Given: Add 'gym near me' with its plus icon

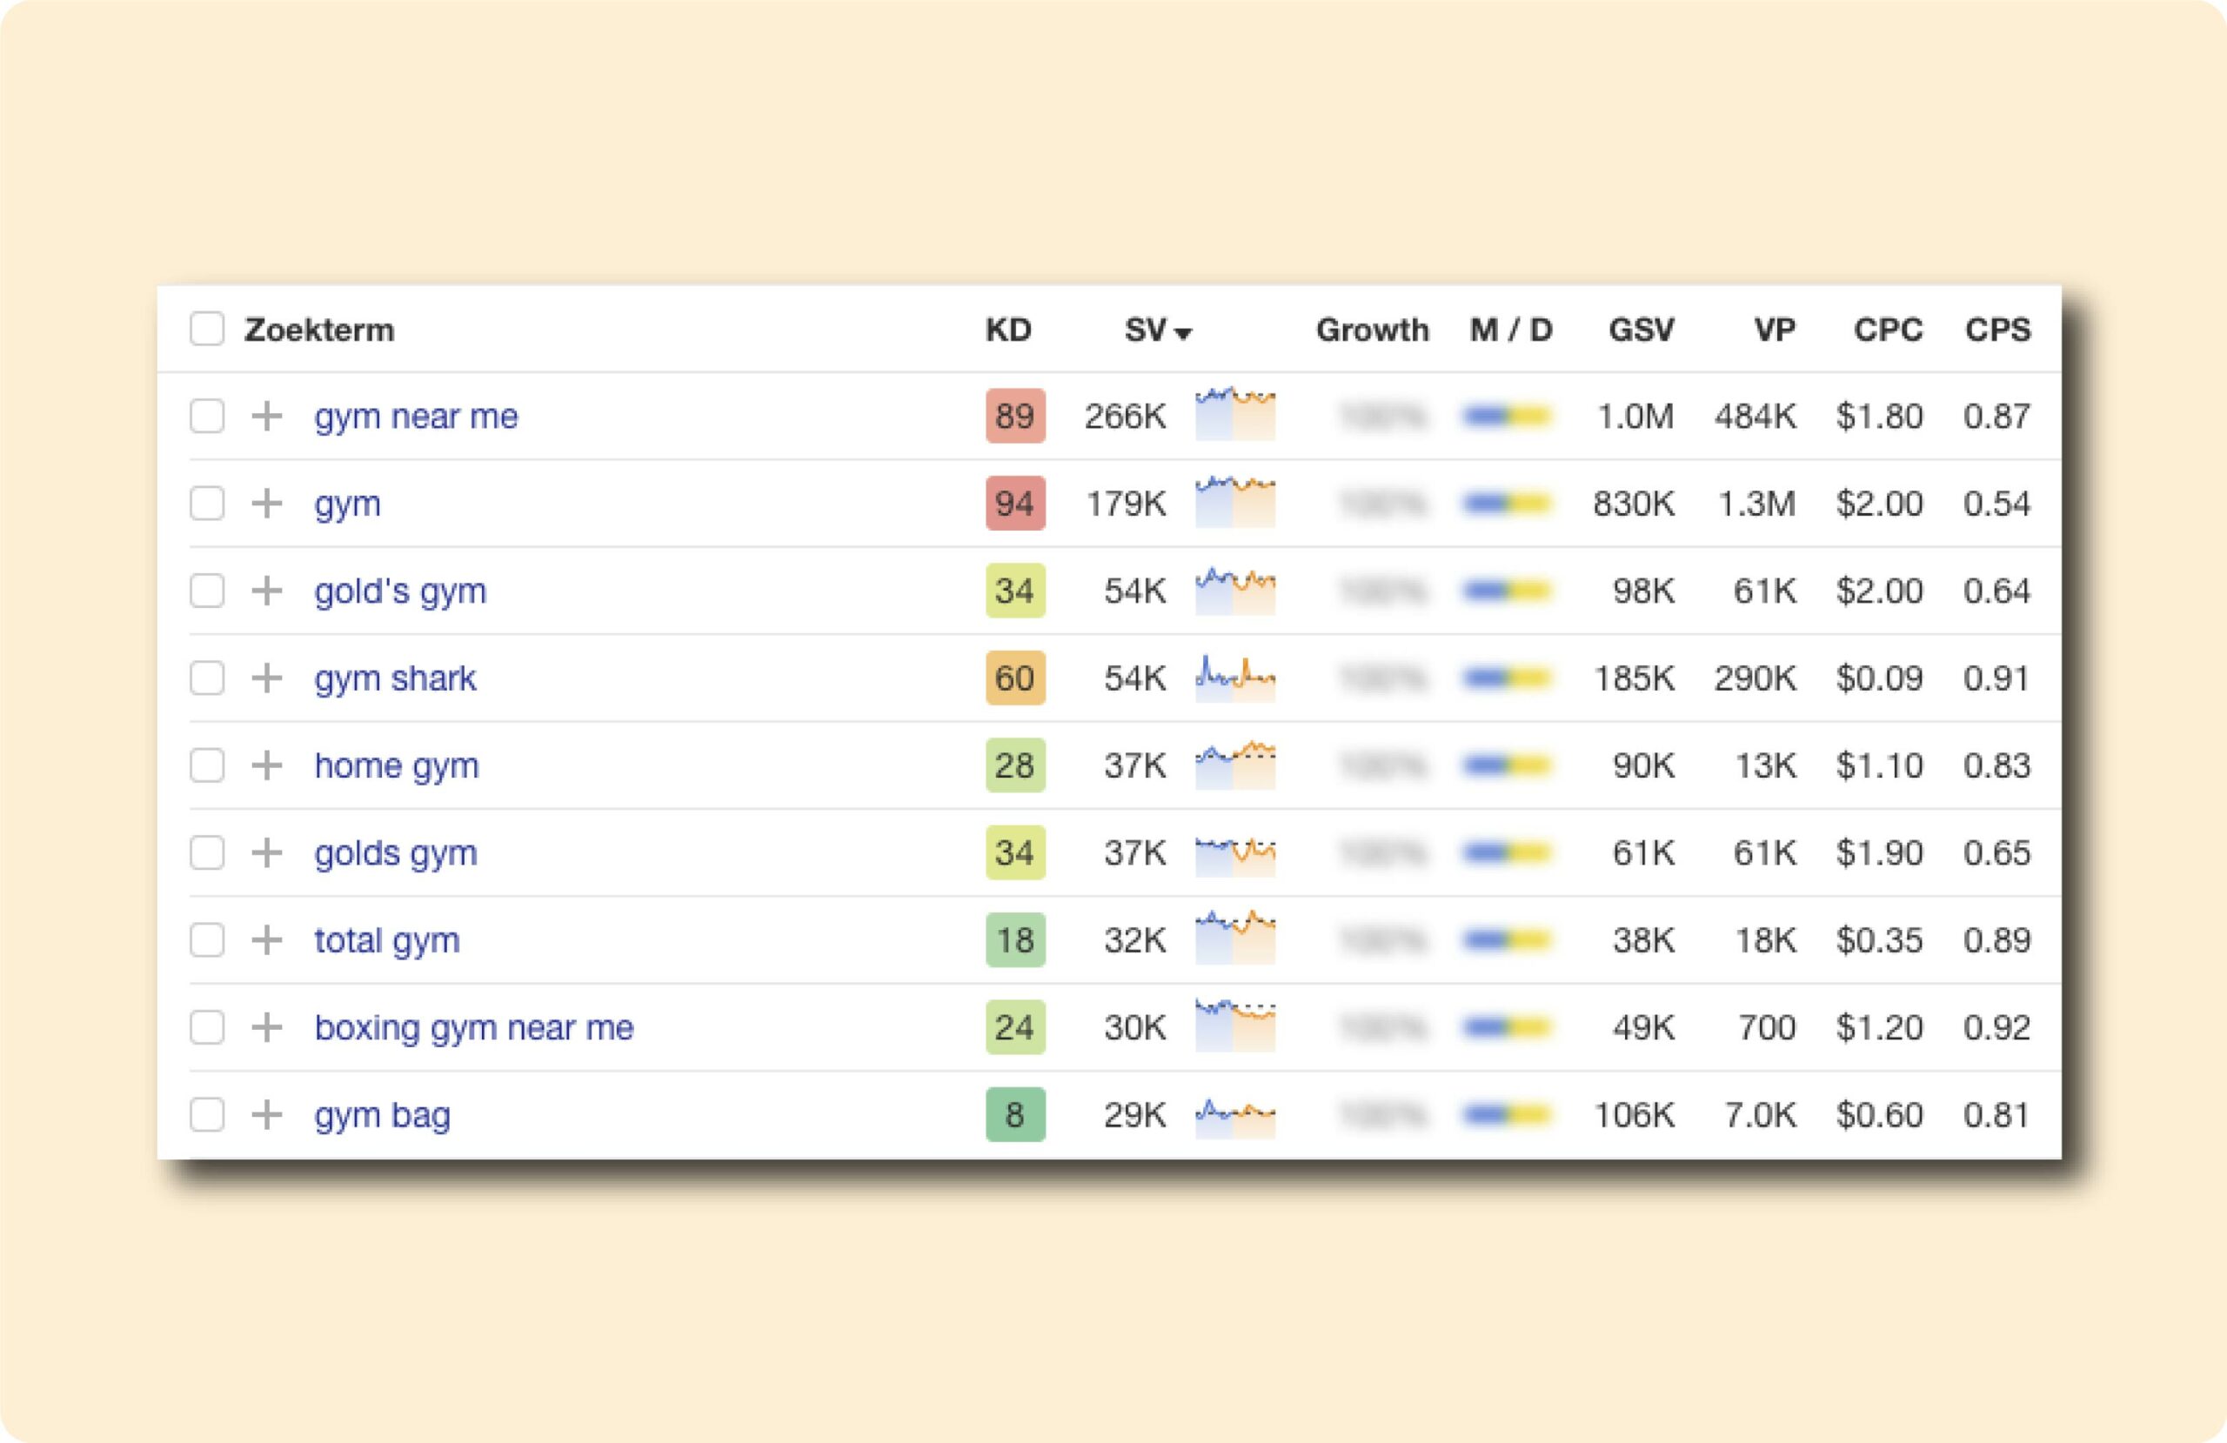Looking at the screenshot, I should tap(267, 417).
